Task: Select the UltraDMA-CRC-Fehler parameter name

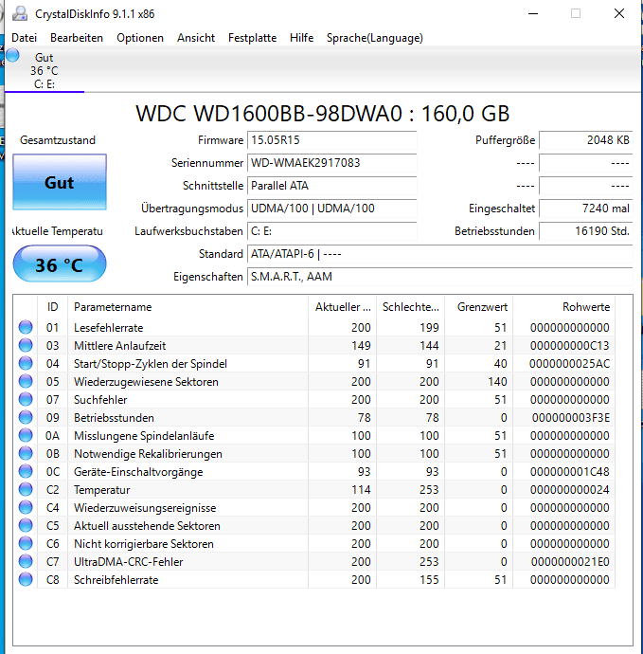Action: tap(129, 562)
